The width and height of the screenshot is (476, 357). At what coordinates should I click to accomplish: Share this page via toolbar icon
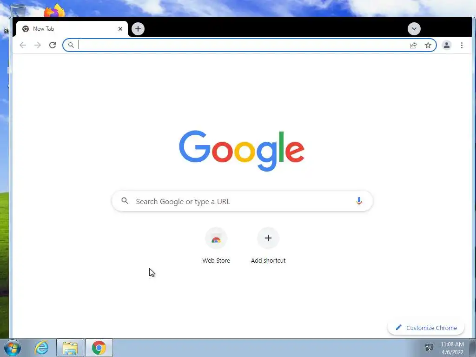coord(413,45)
